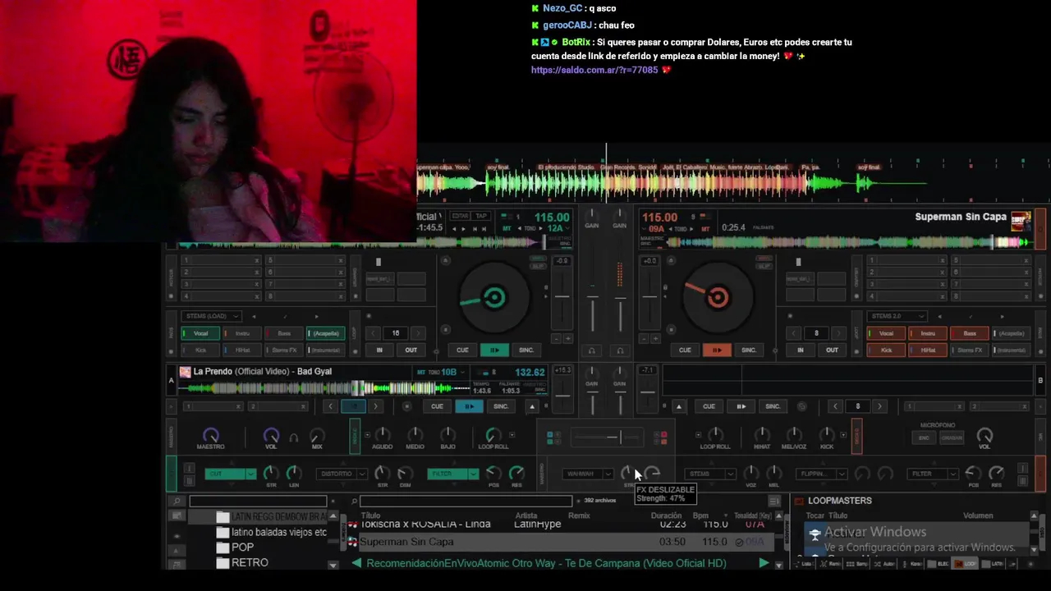Viewport: 1051px width, 591px height.
Task: Click the headphone icon next to VOL knob
Action: [293, 438]
